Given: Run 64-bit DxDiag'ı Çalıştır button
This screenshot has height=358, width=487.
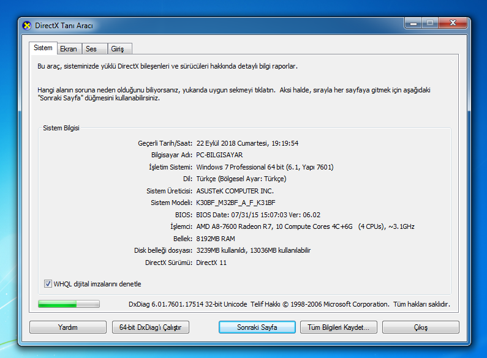Looking at the screenshot, I should pos(150,327).
